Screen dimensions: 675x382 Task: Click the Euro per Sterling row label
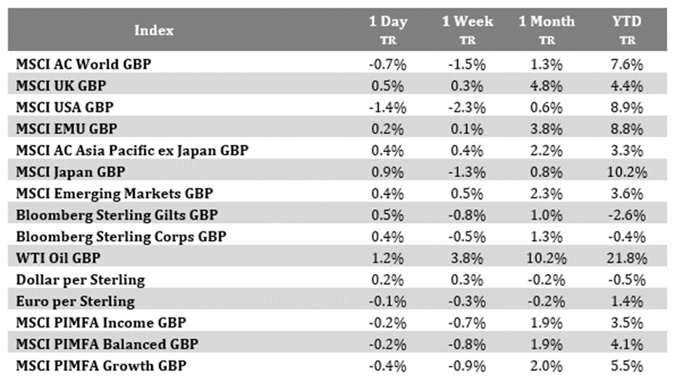click(75, 301)
